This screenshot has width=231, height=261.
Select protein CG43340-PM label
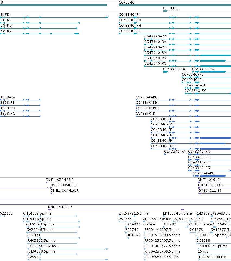click(162, 135)
